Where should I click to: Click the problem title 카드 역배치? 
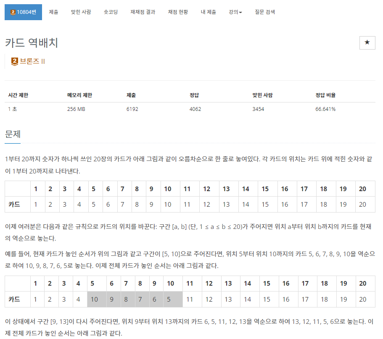point(32,43)
